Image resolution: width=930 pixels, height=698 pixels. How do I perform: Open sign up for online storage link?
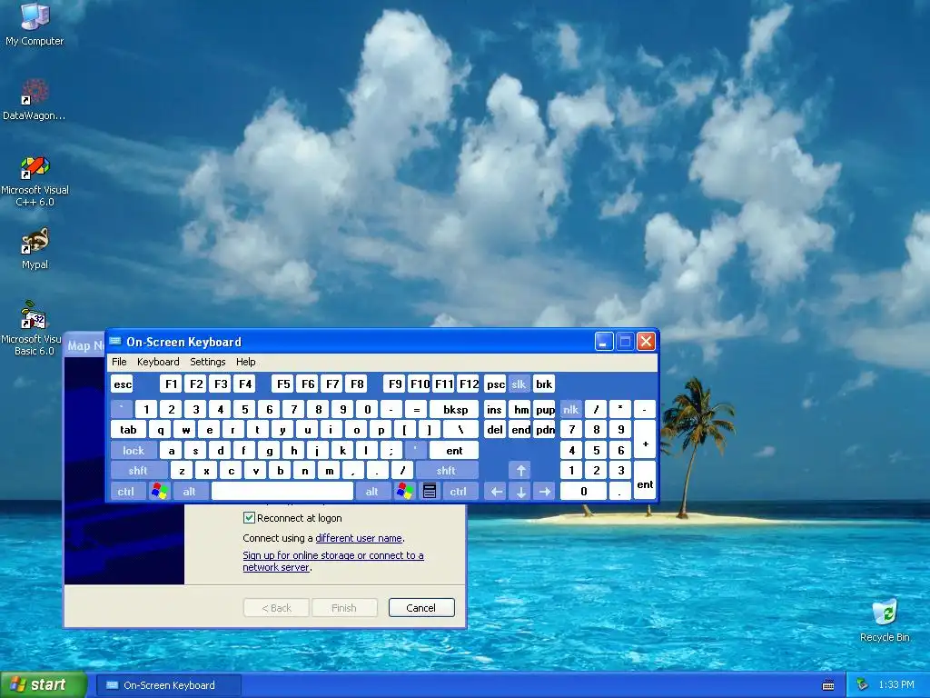[x=332, y=561]
